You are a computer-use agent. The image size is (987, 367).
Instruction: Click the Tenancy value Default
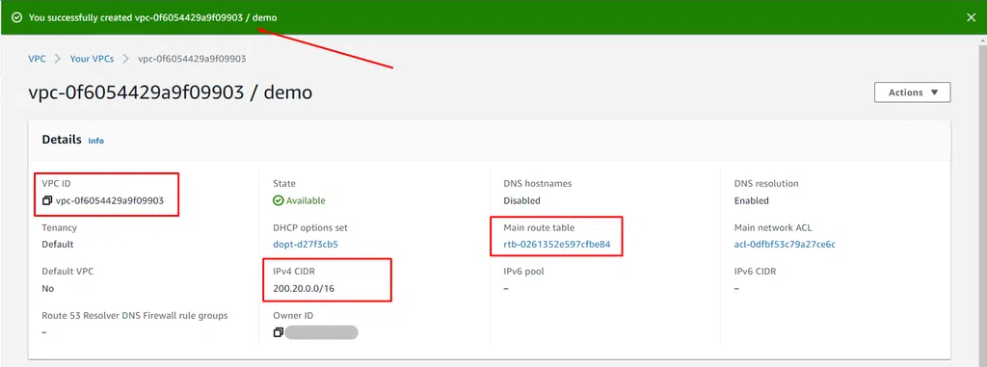coord(57,245)
